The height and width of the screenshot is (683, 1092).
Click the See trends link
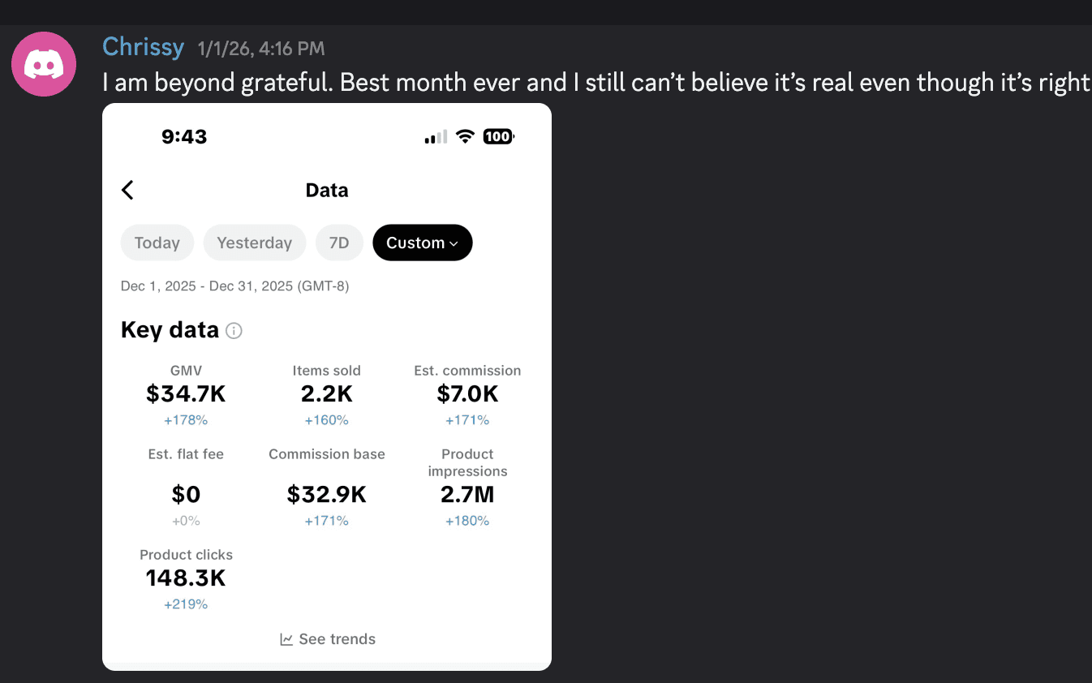coord(337,639)
